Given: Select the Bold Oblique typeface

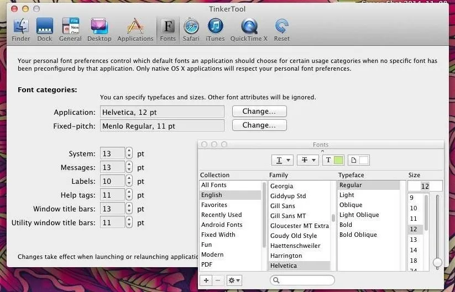Looking at the screenshot, I should [369, 235].
